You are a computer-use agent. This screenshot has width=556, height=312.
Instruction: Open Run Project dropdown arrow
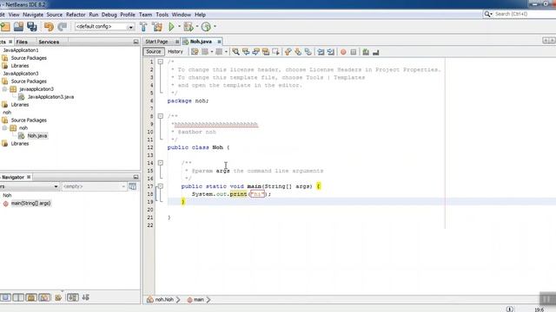pyautogui.click(x=179, y=27)
